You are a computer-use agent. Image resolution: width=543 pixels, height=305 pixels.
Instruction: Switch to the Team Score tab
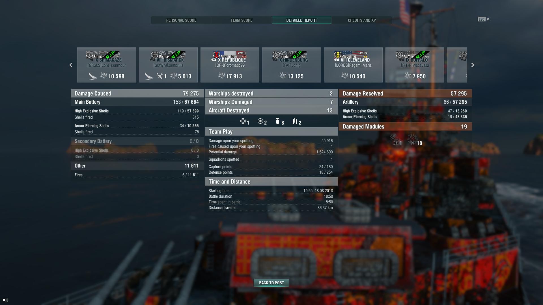pos(242,20)
